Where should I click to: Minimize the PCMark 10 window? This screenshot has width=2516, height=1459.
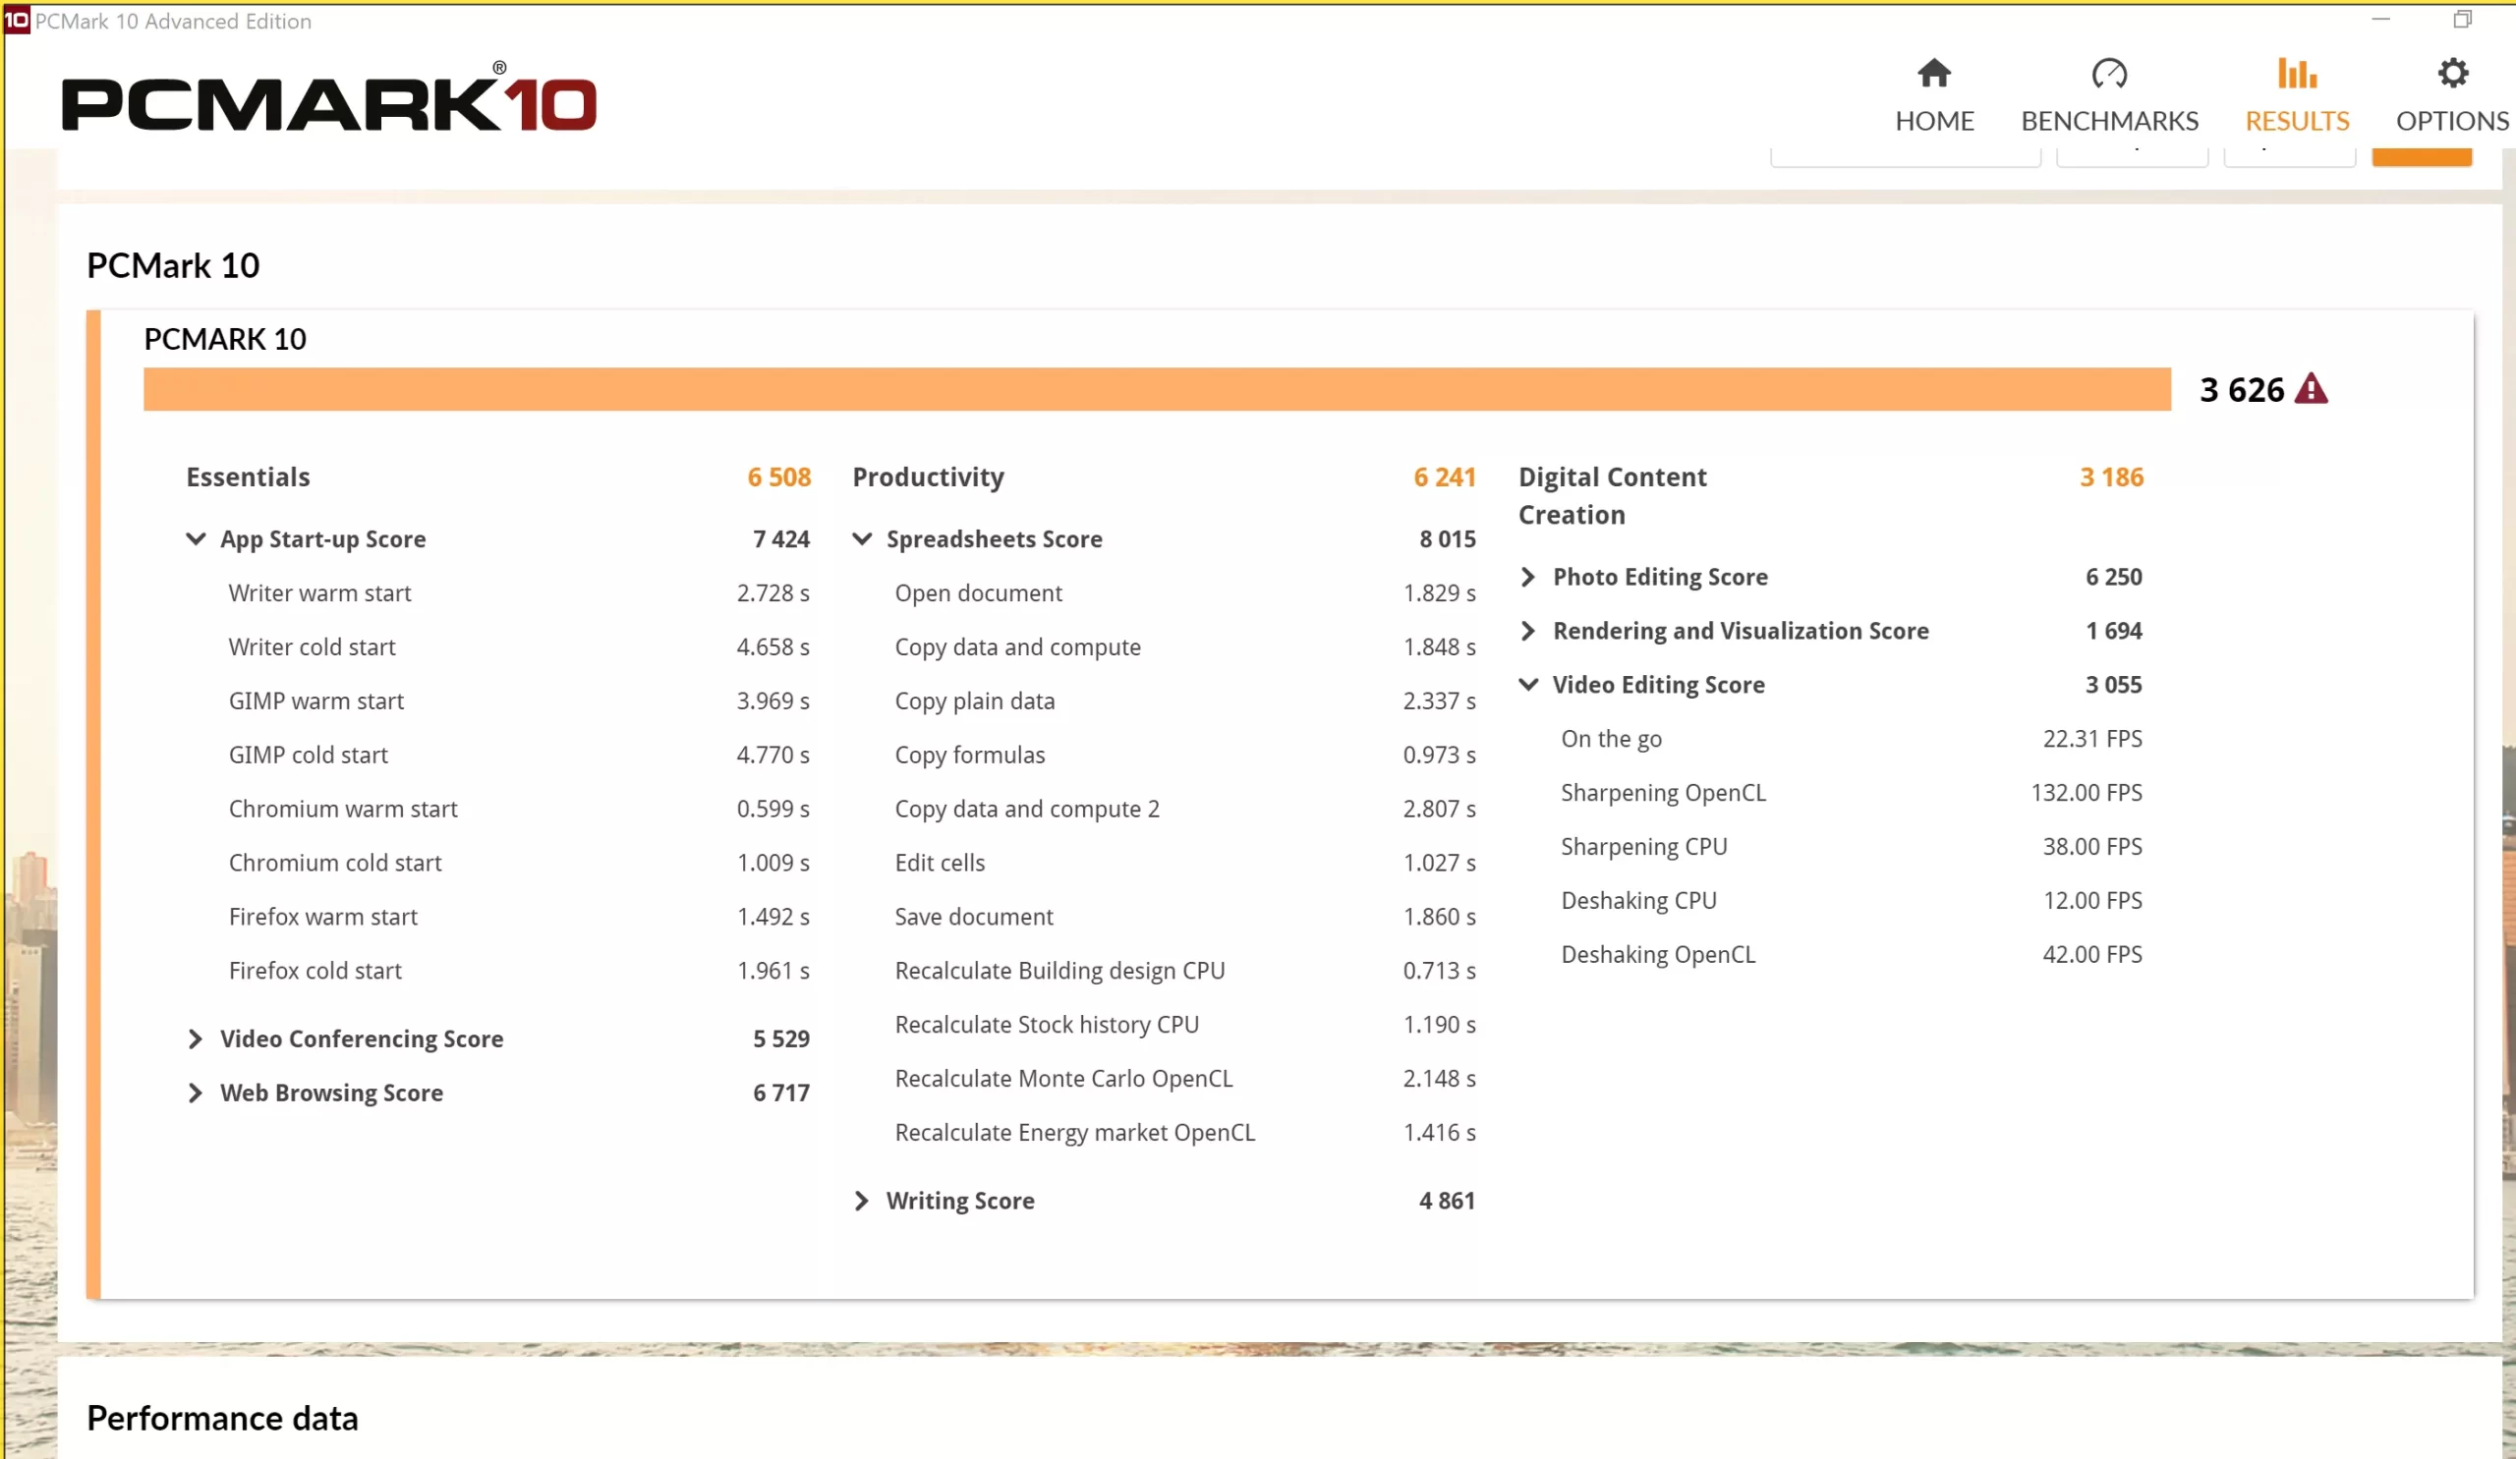[x=2380, y=20]
